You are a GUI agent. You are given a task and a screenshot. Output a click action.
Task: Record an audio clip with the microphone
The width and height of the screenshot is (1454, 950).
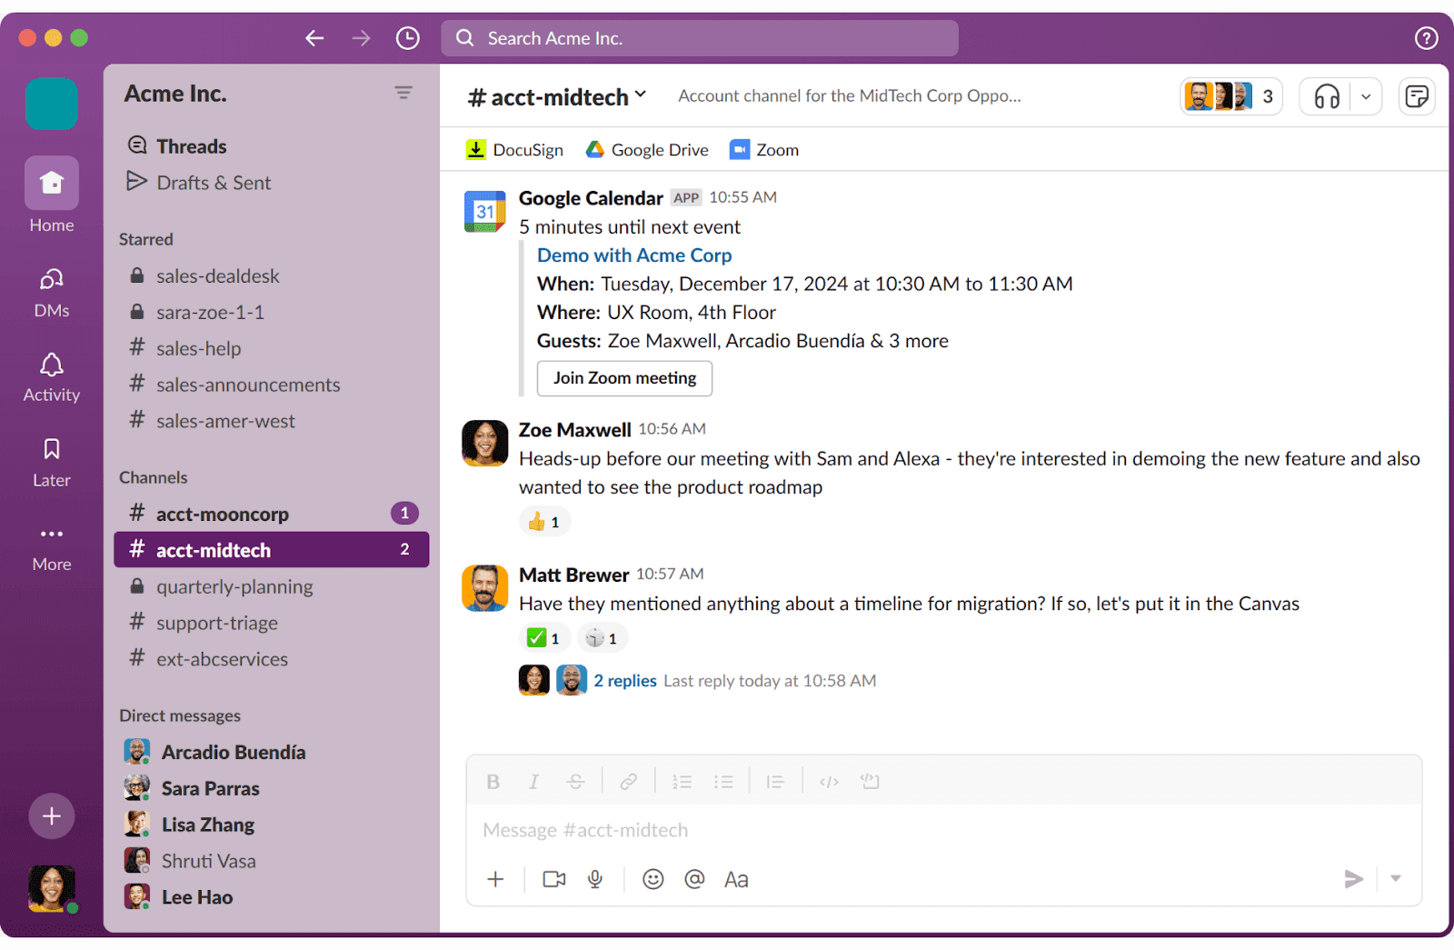coord(595,879)
